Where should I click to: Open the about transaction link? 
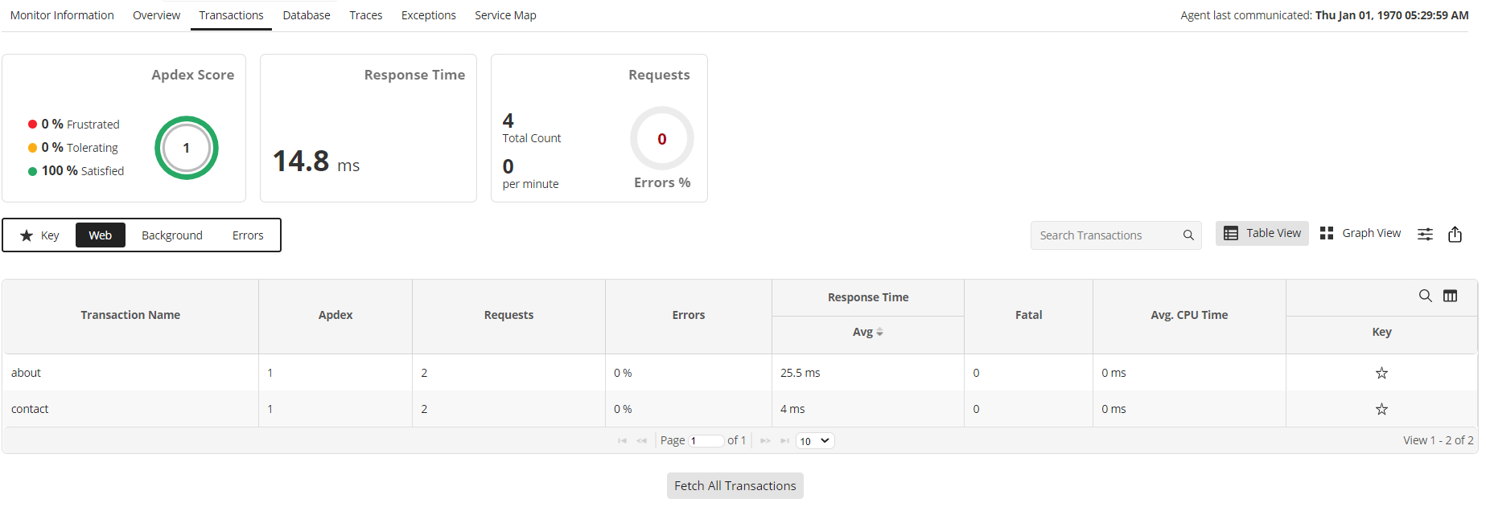(26, 373)
